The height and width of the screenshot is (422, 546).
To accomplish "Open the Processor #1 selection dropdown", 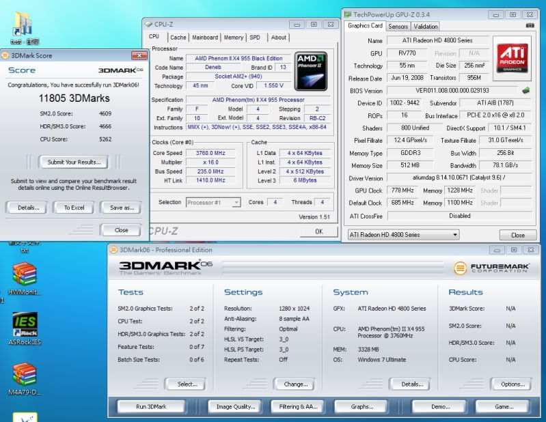I will pos(213,203).
